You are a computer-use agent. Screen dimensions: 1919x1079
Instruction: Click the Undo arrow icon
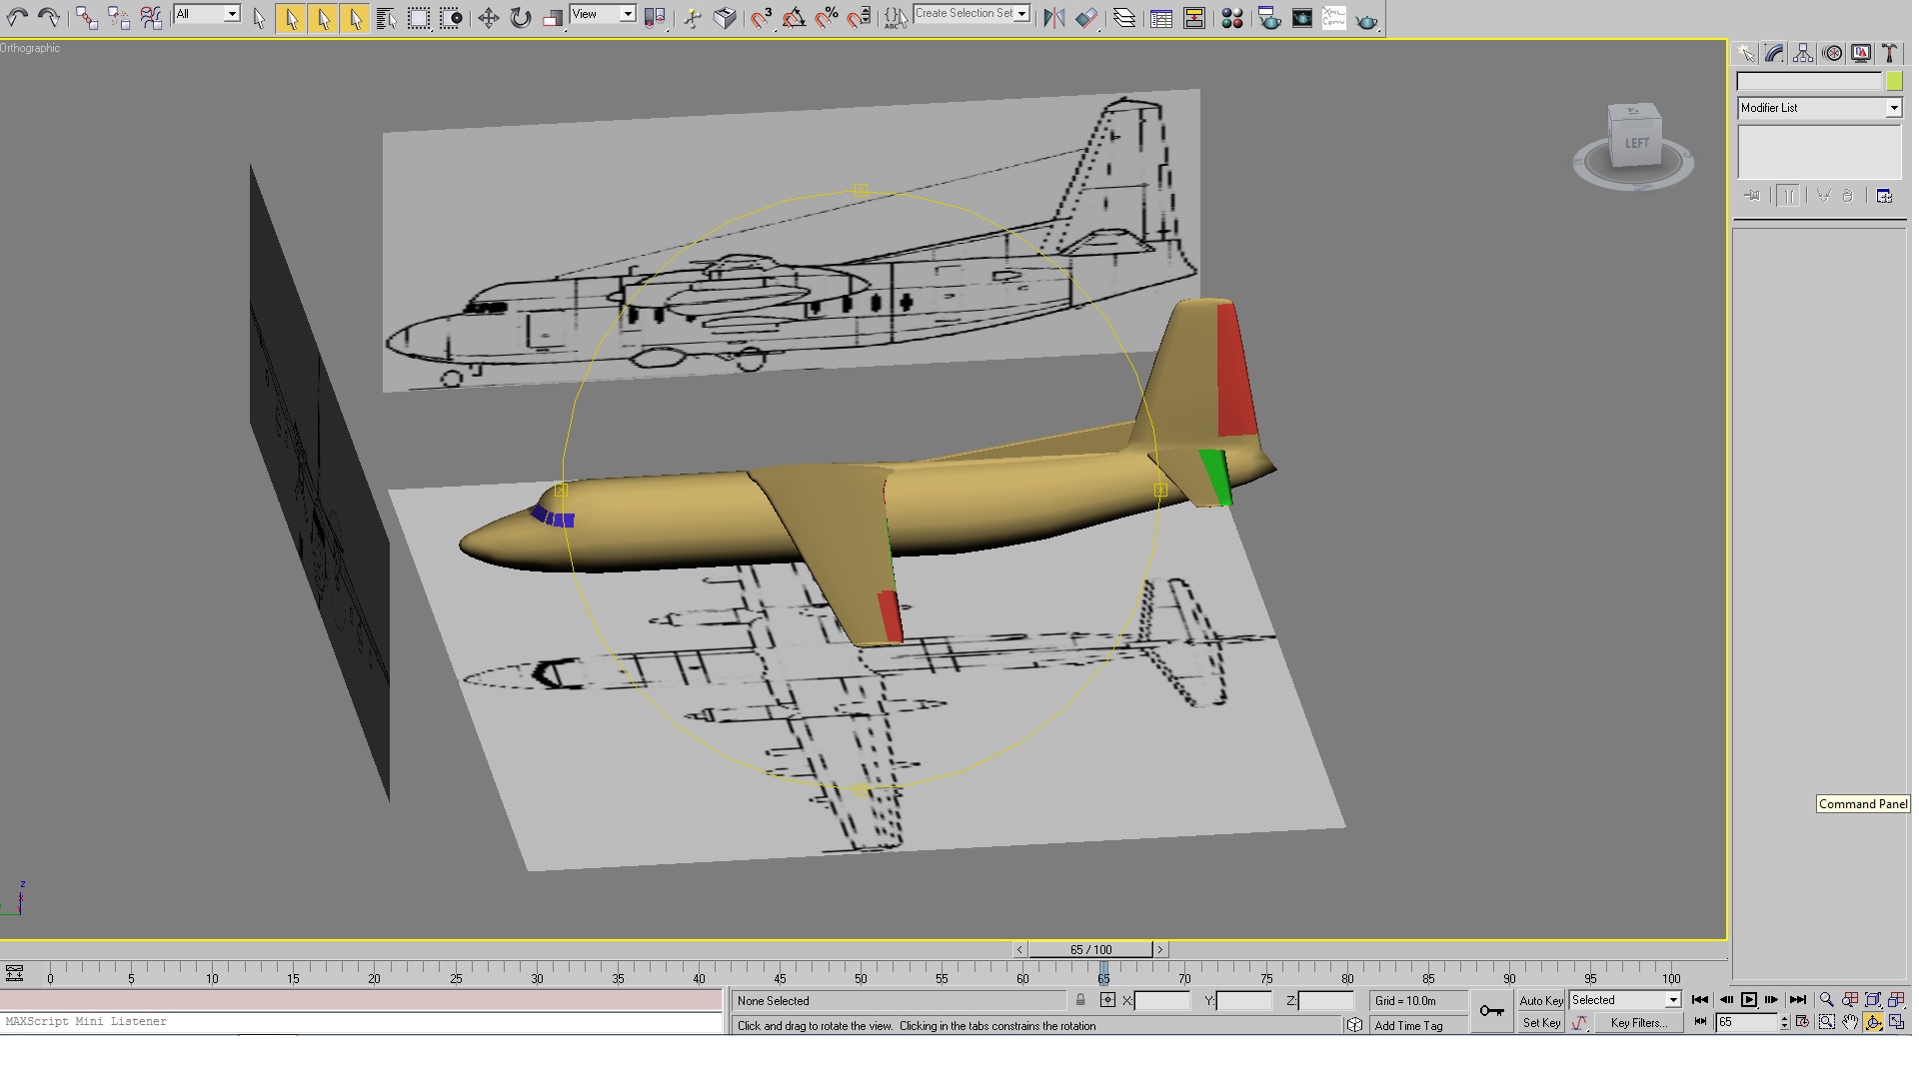click(17, 17)
